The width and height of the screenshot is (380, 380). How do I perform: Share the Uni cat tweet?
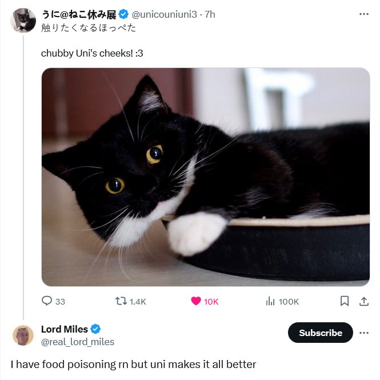point(363,301)
